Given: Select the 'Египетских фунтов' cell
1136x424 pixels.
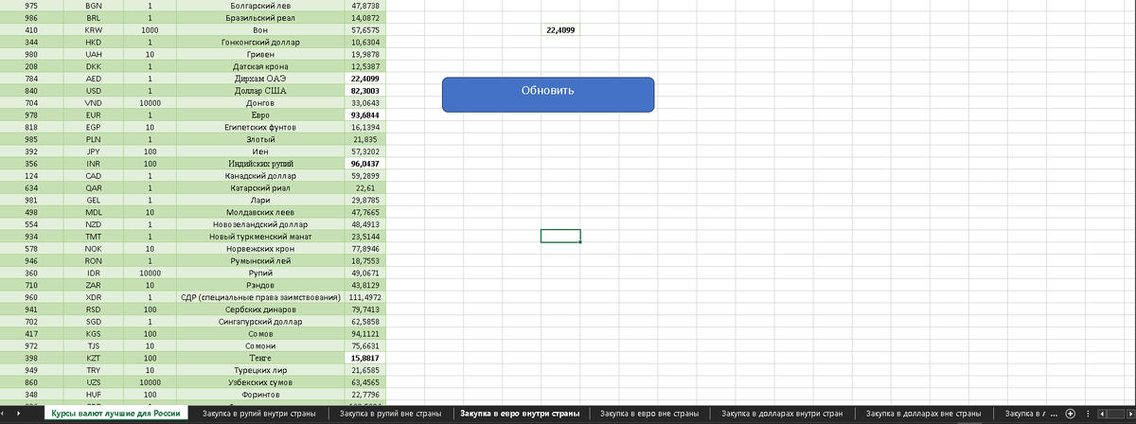Looking at the screenshot, I should (260, 127).
